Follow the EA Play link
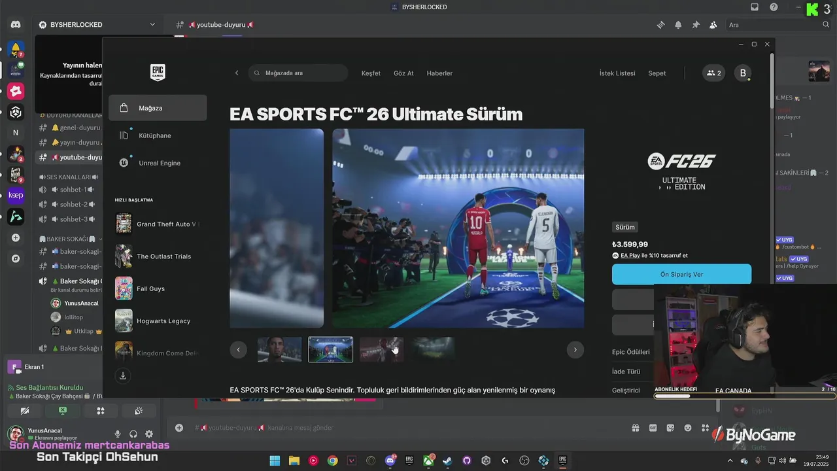The image size is (837, 471). point(630,256)
